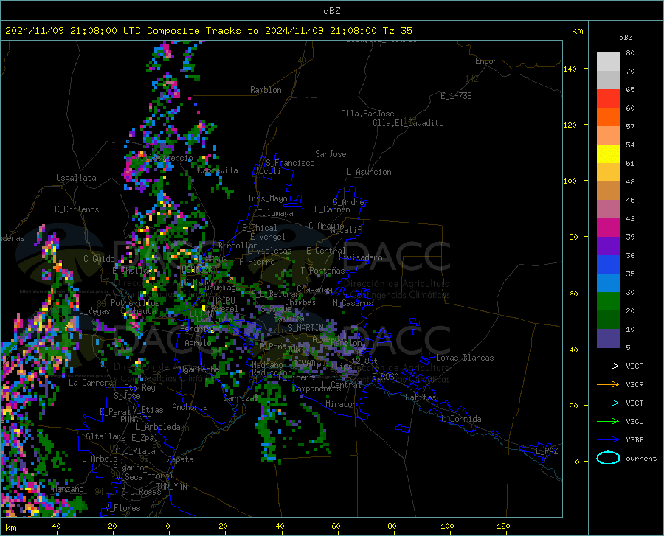Viewport: 664px width, 536px height.
Task: Click the 'km' label at the bottom-left corner
Action: click(x=10, y=528)
